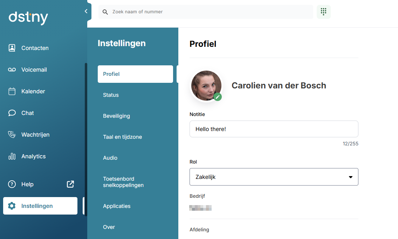Click the Instellingen gear icon
The image size is (398, 239).
12,206
